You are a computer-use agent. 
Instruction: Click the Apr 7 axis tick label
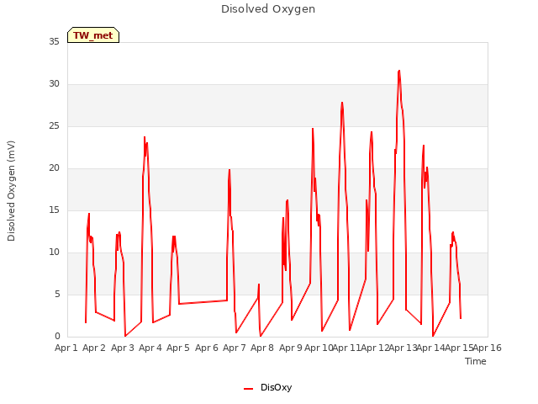[235, 348]
